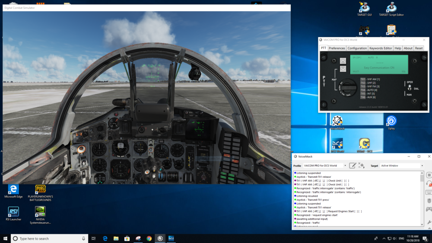Select the TX3 VHF FM label
The image size is (432, 243).
tap(370, 86)
